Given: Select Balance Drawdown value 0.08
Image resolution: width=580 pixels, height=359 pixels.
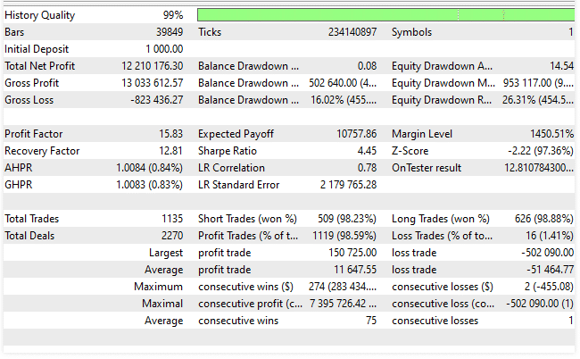Looking at the screenshot, I should (x=367, y=66).
